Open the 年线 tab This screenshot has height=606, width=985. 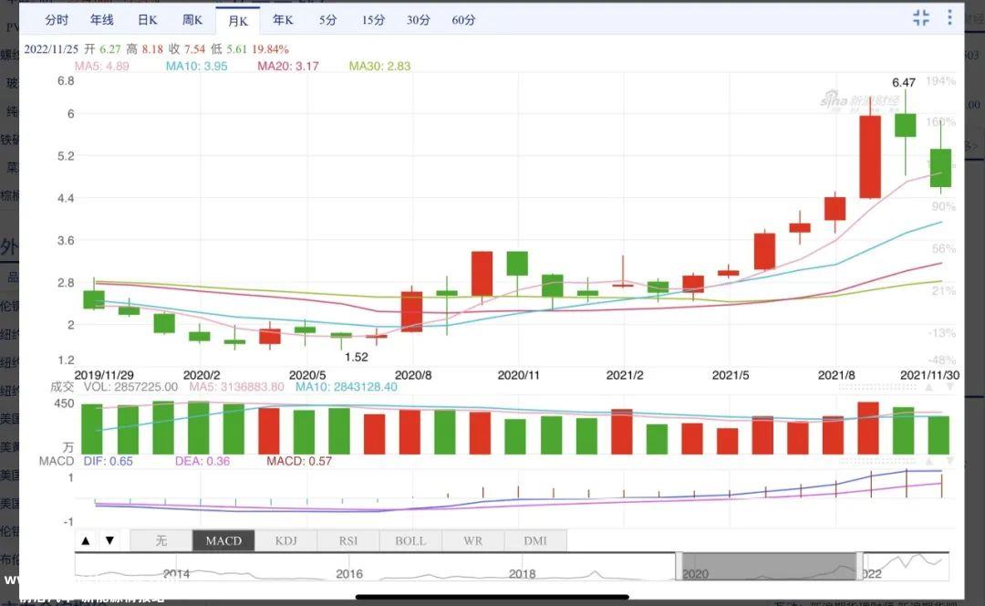click(x=102, y=20)
